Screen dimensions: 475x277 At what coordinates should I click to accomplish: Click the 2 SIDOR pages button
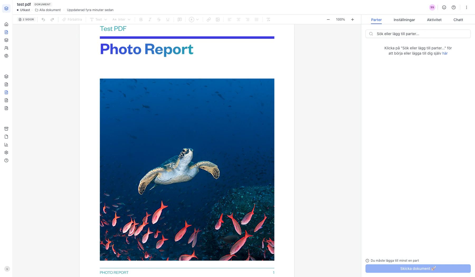click(26, 20)
